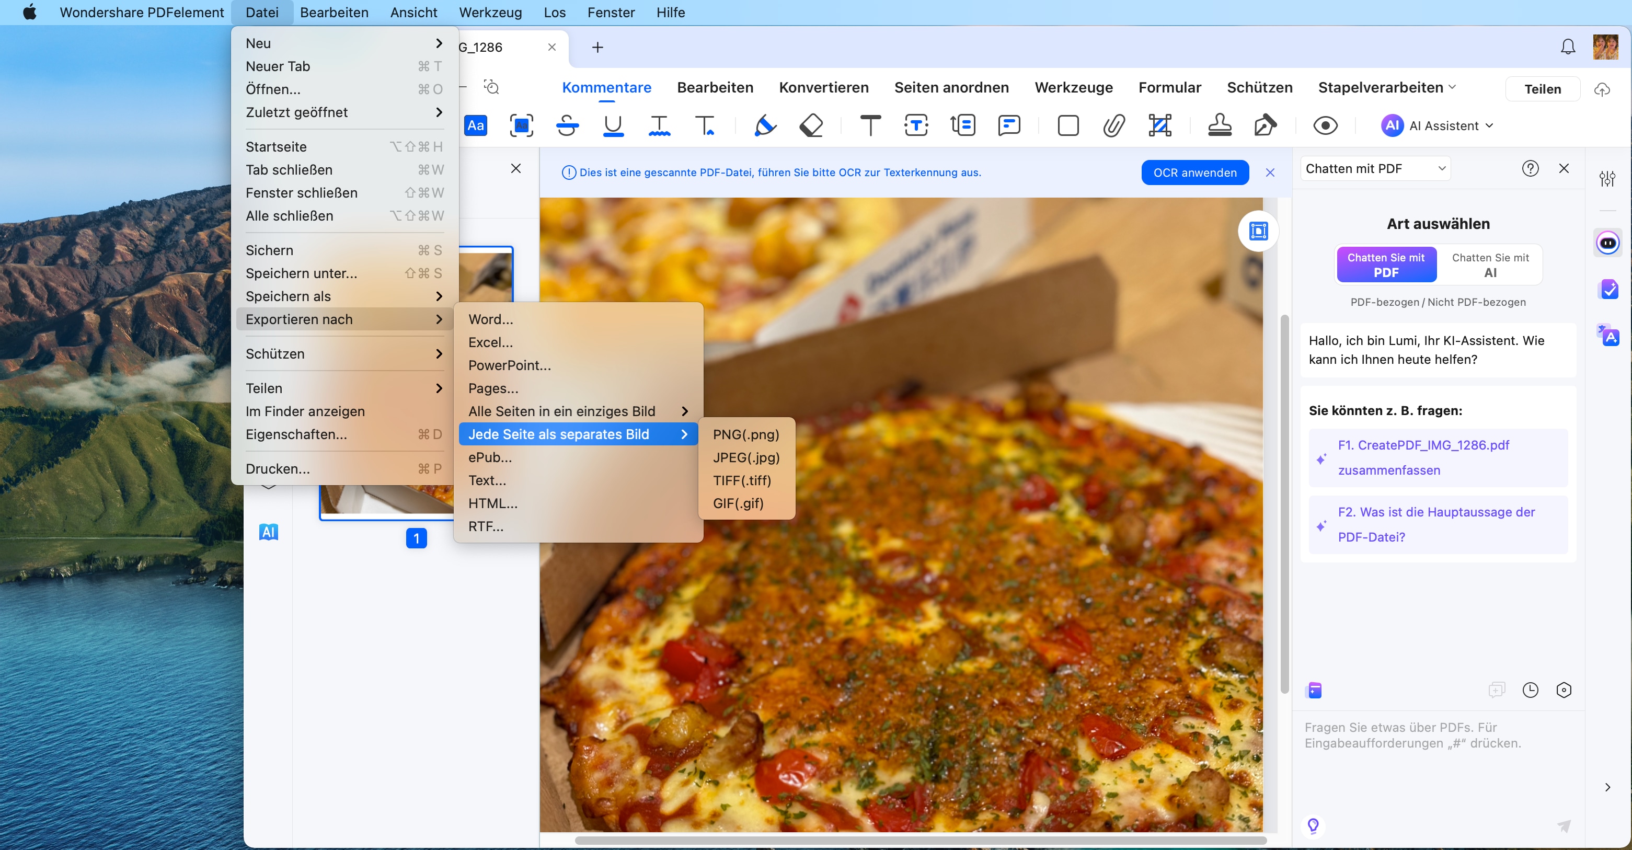Expand Zuletzt geöffnet submenu
The image size is (1632, 850).
click(344, 112)
